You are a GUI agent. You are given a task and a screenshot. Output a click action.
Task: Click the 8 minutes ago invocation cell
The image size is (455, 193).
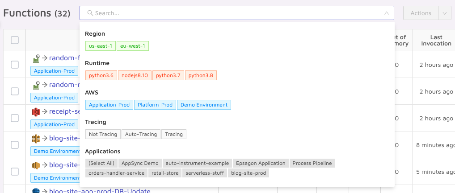pos(436,145)
